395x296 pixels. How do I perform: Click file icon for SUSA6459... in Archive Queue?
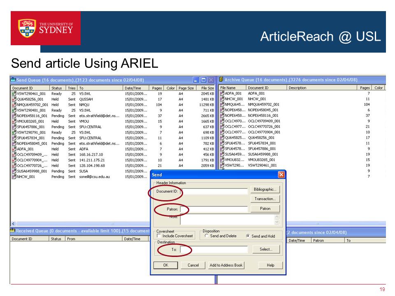(x=222, y=154)
